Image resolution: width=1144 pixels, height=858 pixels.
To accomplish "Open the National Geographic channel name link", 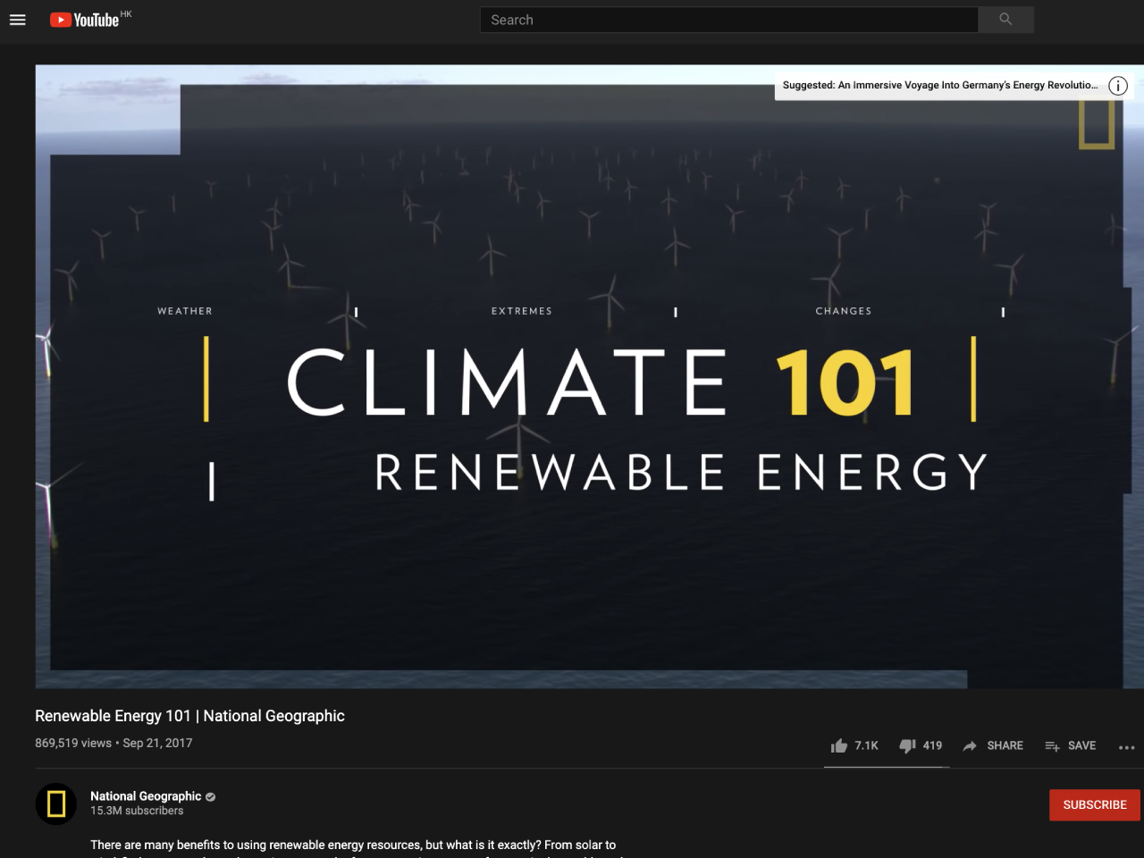I will pos(146,795).
